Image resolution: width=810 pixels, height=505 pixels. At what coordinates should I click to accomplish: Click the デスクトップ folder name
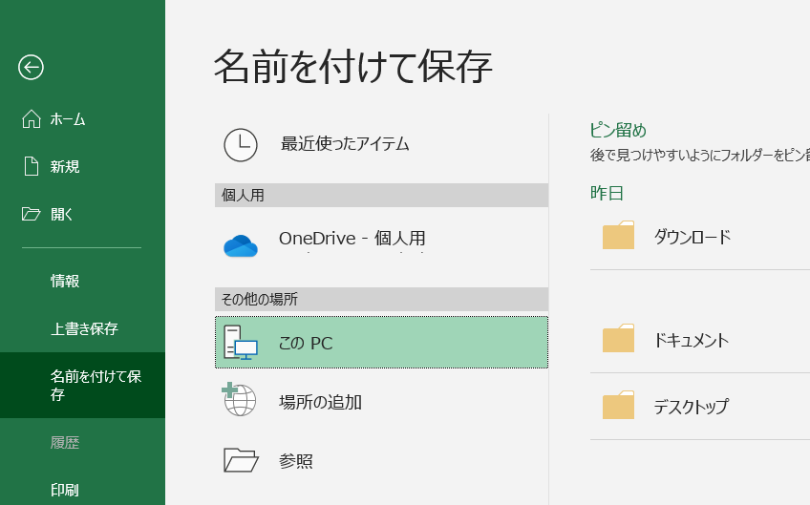tap(691, 407)
